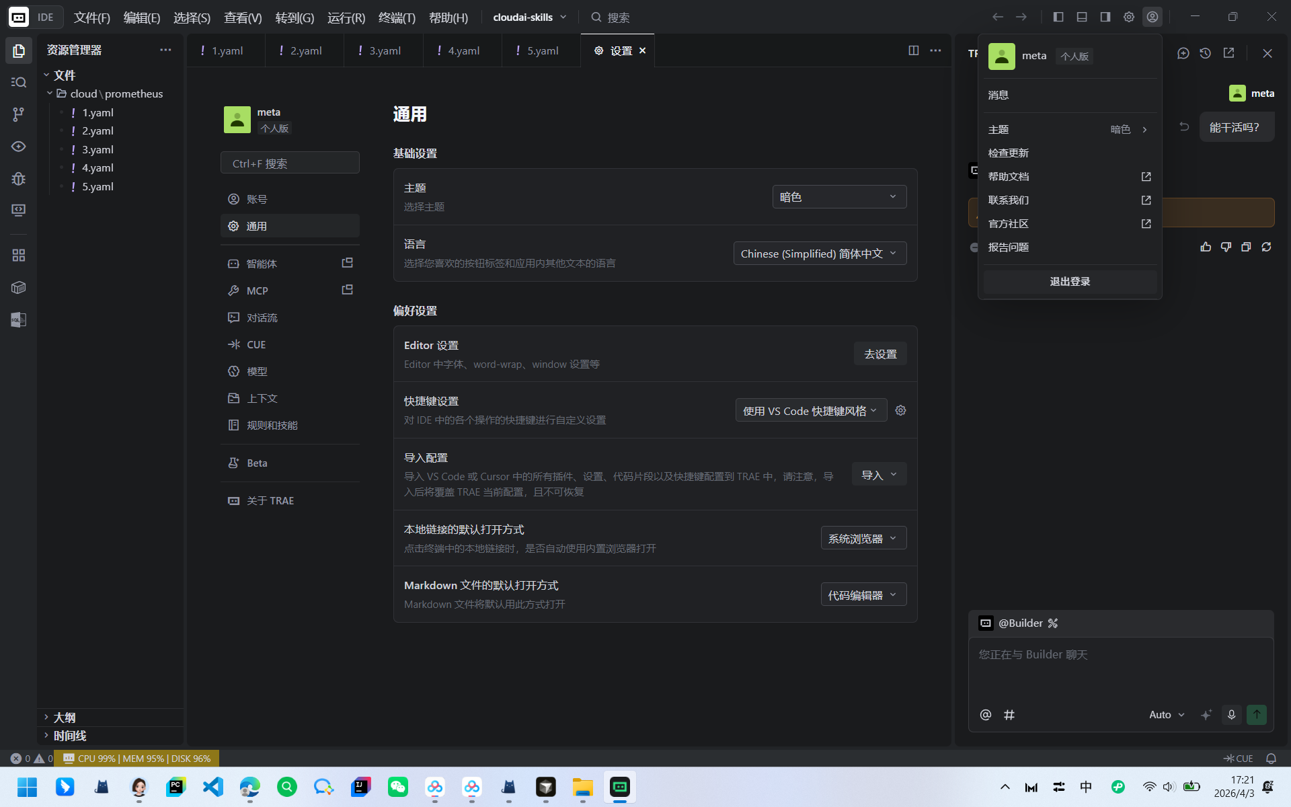The height and width of the screenshot is (807, 1291).
Task: Open Source Control icon in activity bar
Action: 18,114
